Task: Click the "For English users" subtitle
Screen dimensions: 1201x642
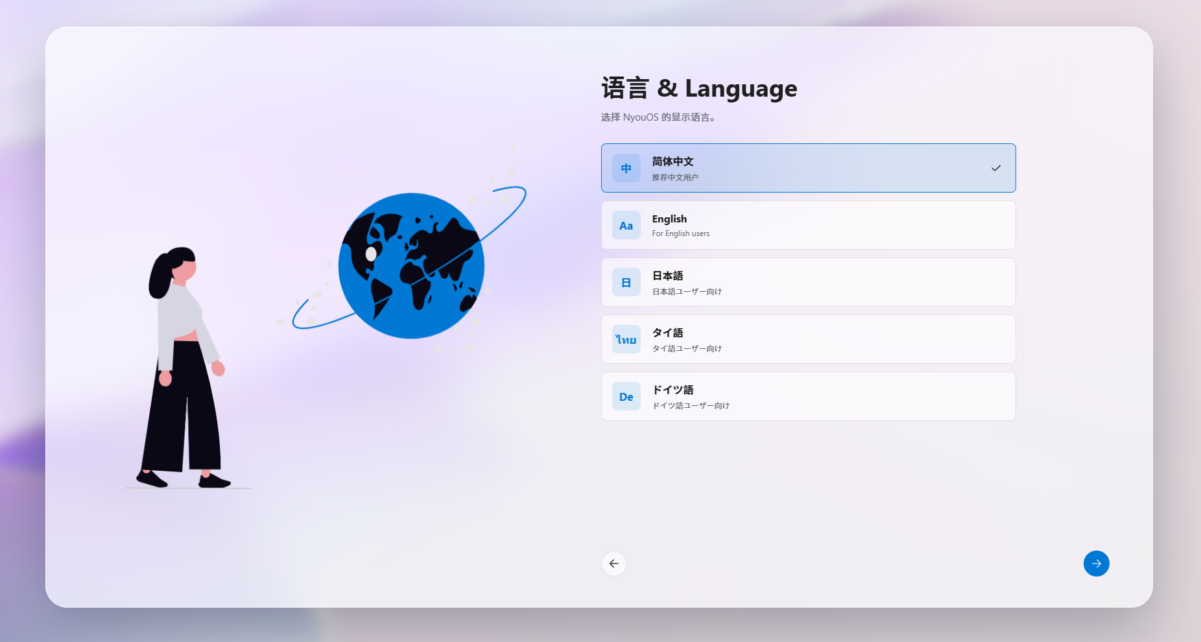Action: [680, 233]
